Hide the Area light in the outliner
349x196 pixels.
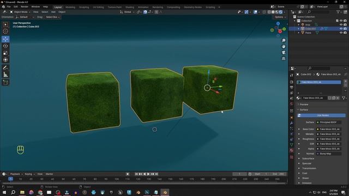click(341, 24)
